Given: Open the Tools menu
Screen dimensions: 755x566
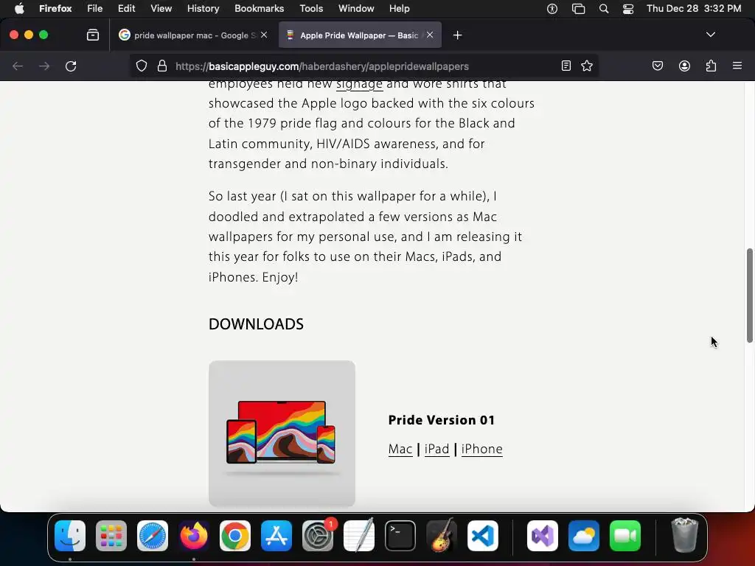Looking at the screenshot, I should click(x=311, y=9).
